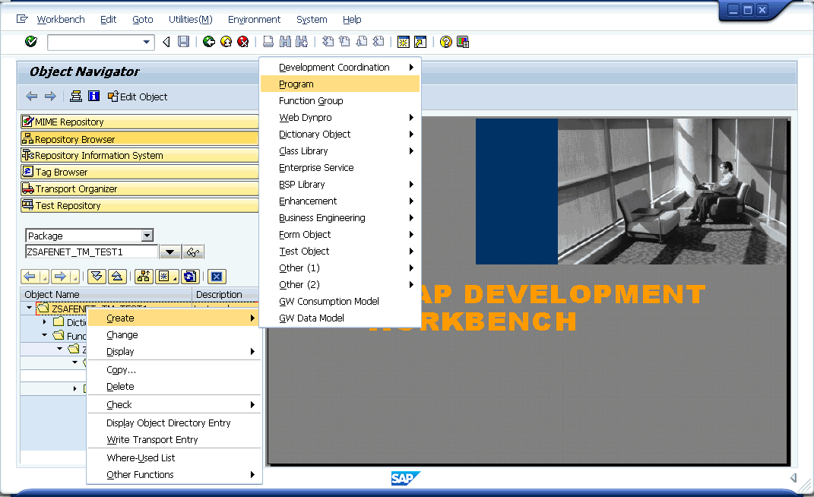Open the Repository Browser

point(140,139)
